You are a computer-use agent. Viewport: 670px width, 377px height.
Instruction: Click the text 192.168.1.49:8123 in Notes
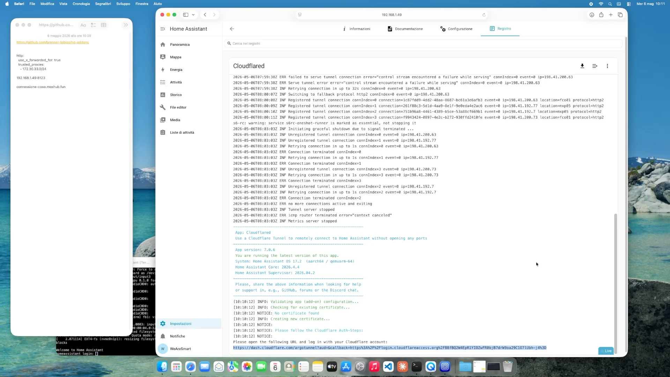point(31,78)
